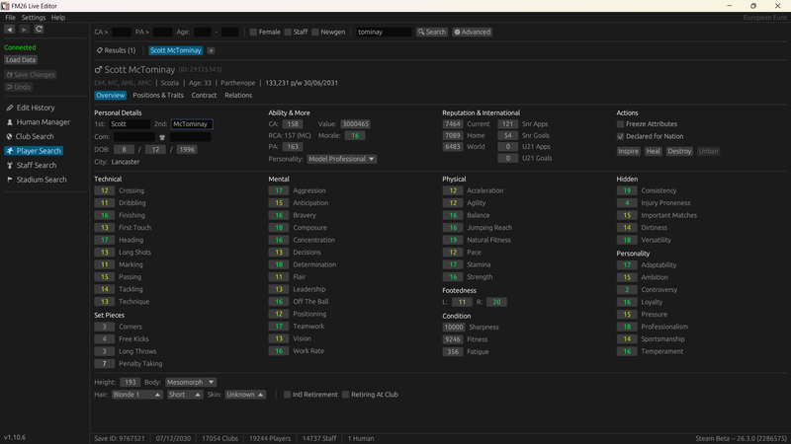Open Staff Search in sidebar

click(32, 165)
